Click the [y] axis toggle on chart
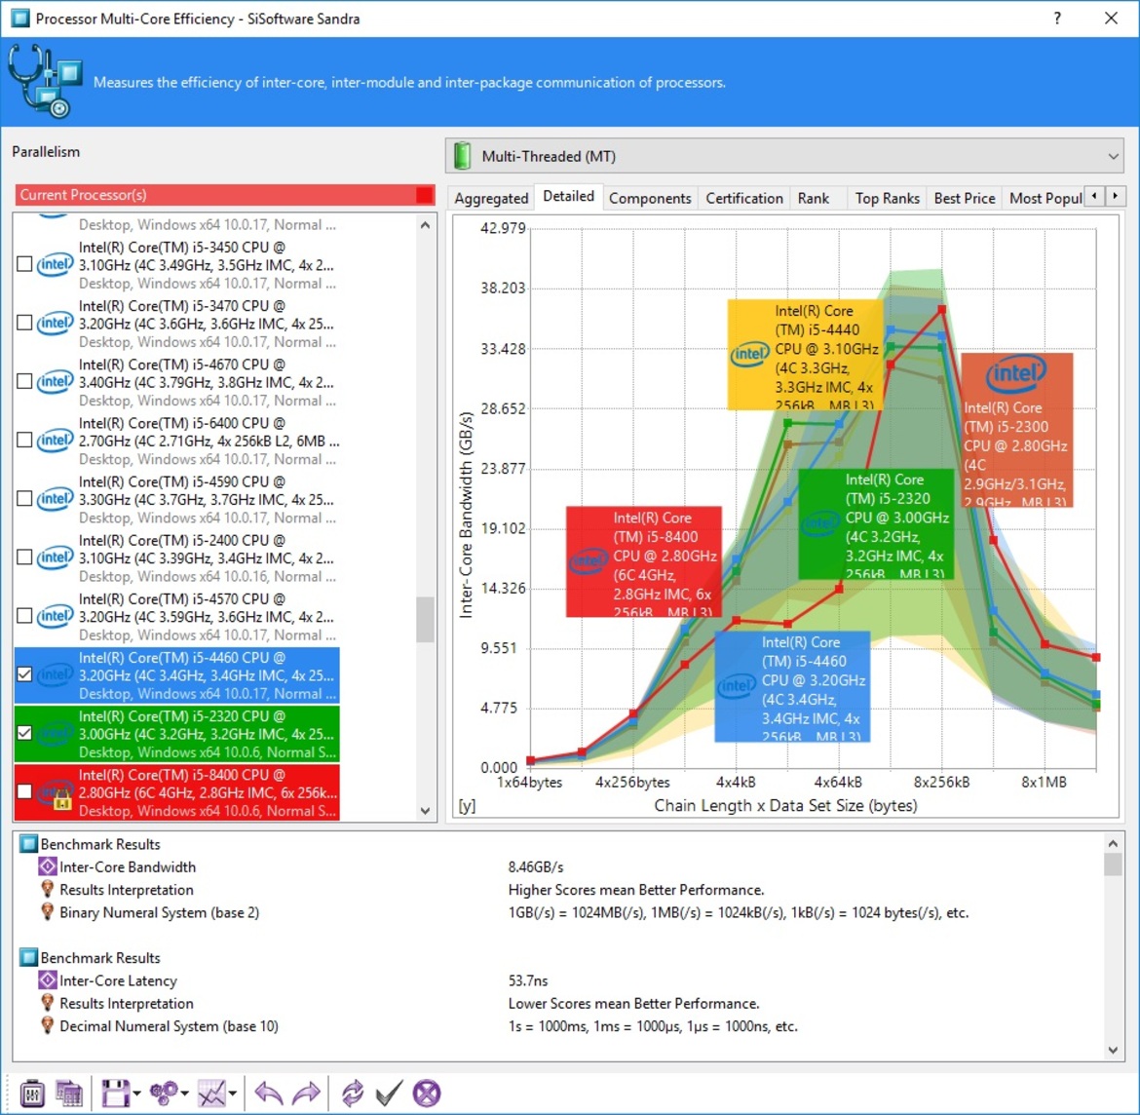The height and width of the screenshot is (1115, 1140). coord(467,805)
